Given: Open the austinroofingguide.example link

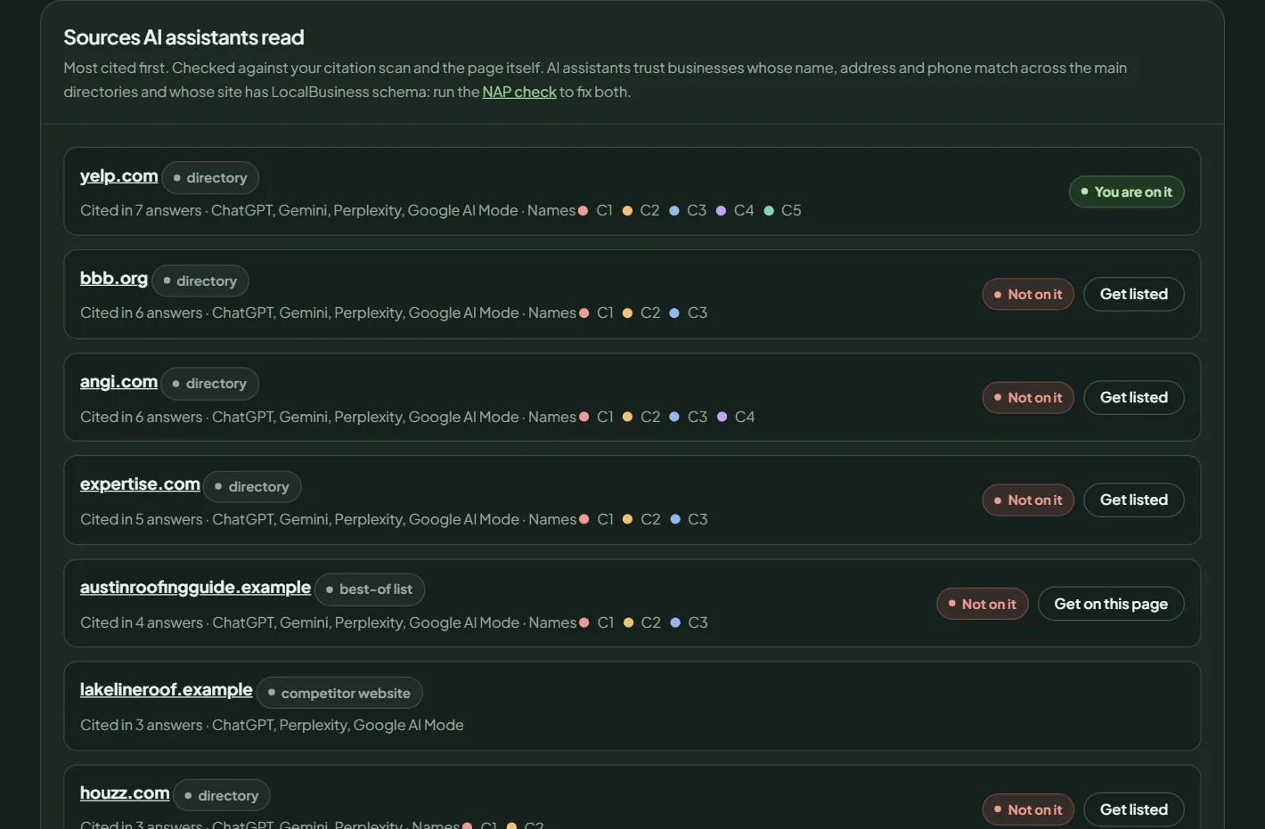Looking at the screenshot, I should (195, 588).
